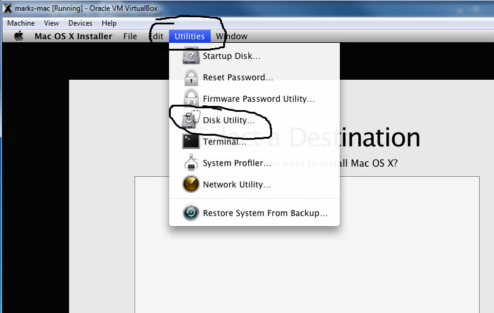Screen dimensions: 494x313
Task: Choose Restore System From Backup…
Action: (254, 213)
